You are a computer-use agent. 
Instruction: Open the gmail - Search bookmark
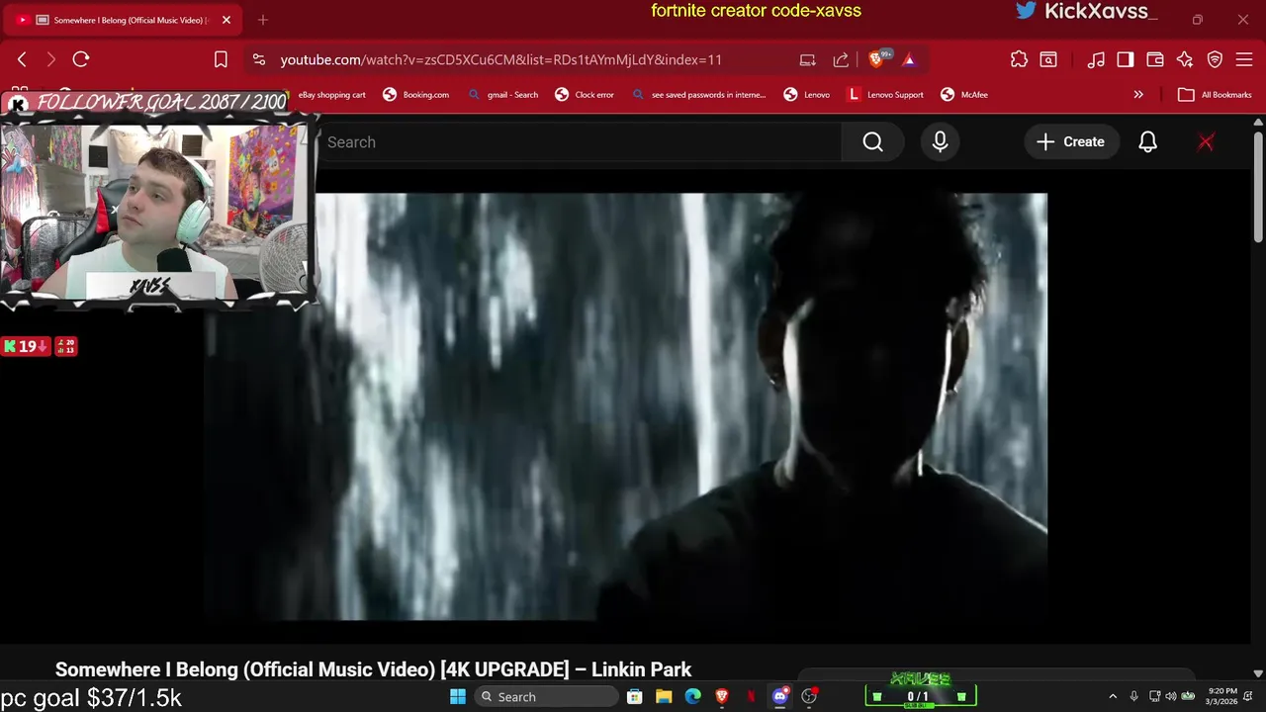503,95
